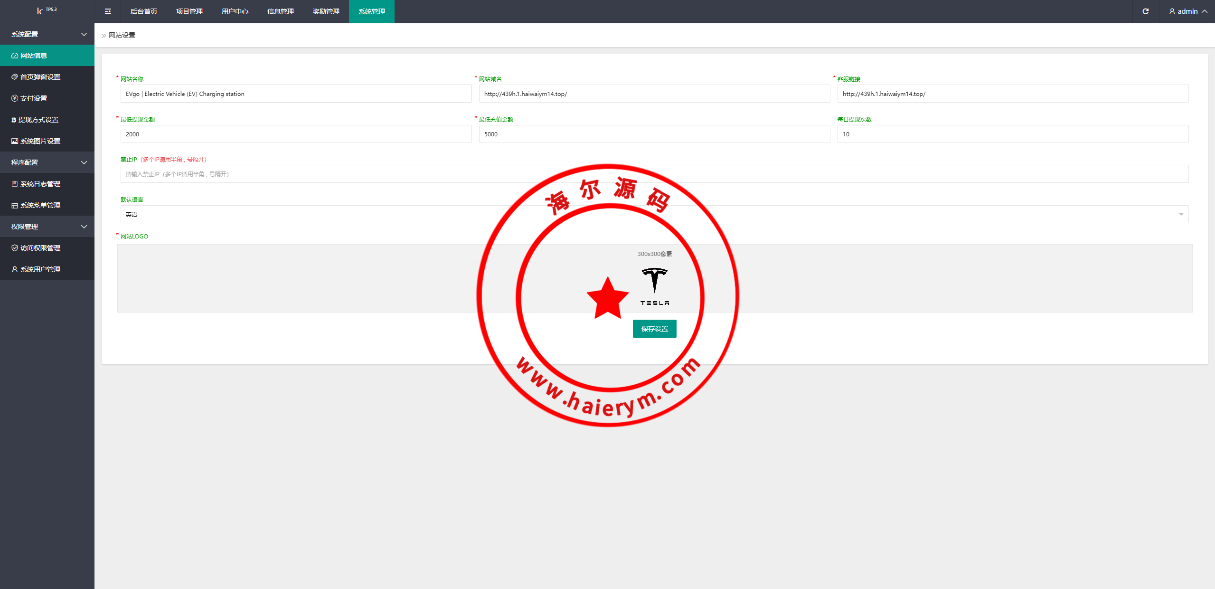Open 系统菜单管理 in sidebar
The image size is (1215, 589).
click(x=47, y=205)
